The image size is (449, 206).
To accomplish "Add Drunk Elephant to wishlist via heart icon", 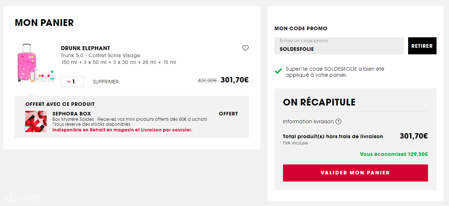I will point(245,48).
